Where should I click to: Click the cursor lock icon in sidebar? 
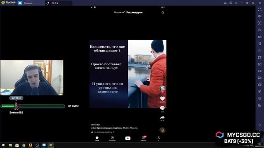[x=260, y=23]
